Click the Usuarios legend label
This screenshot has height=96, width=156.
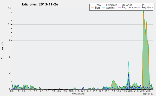[x=127, y=5]
